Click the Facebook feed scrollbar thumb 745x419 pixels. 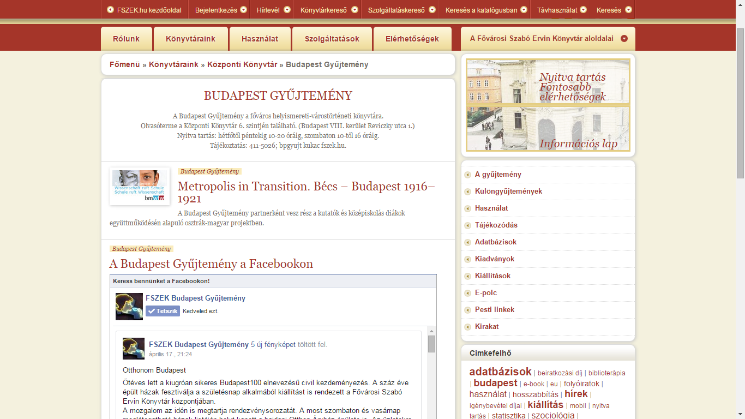[431, 344]
